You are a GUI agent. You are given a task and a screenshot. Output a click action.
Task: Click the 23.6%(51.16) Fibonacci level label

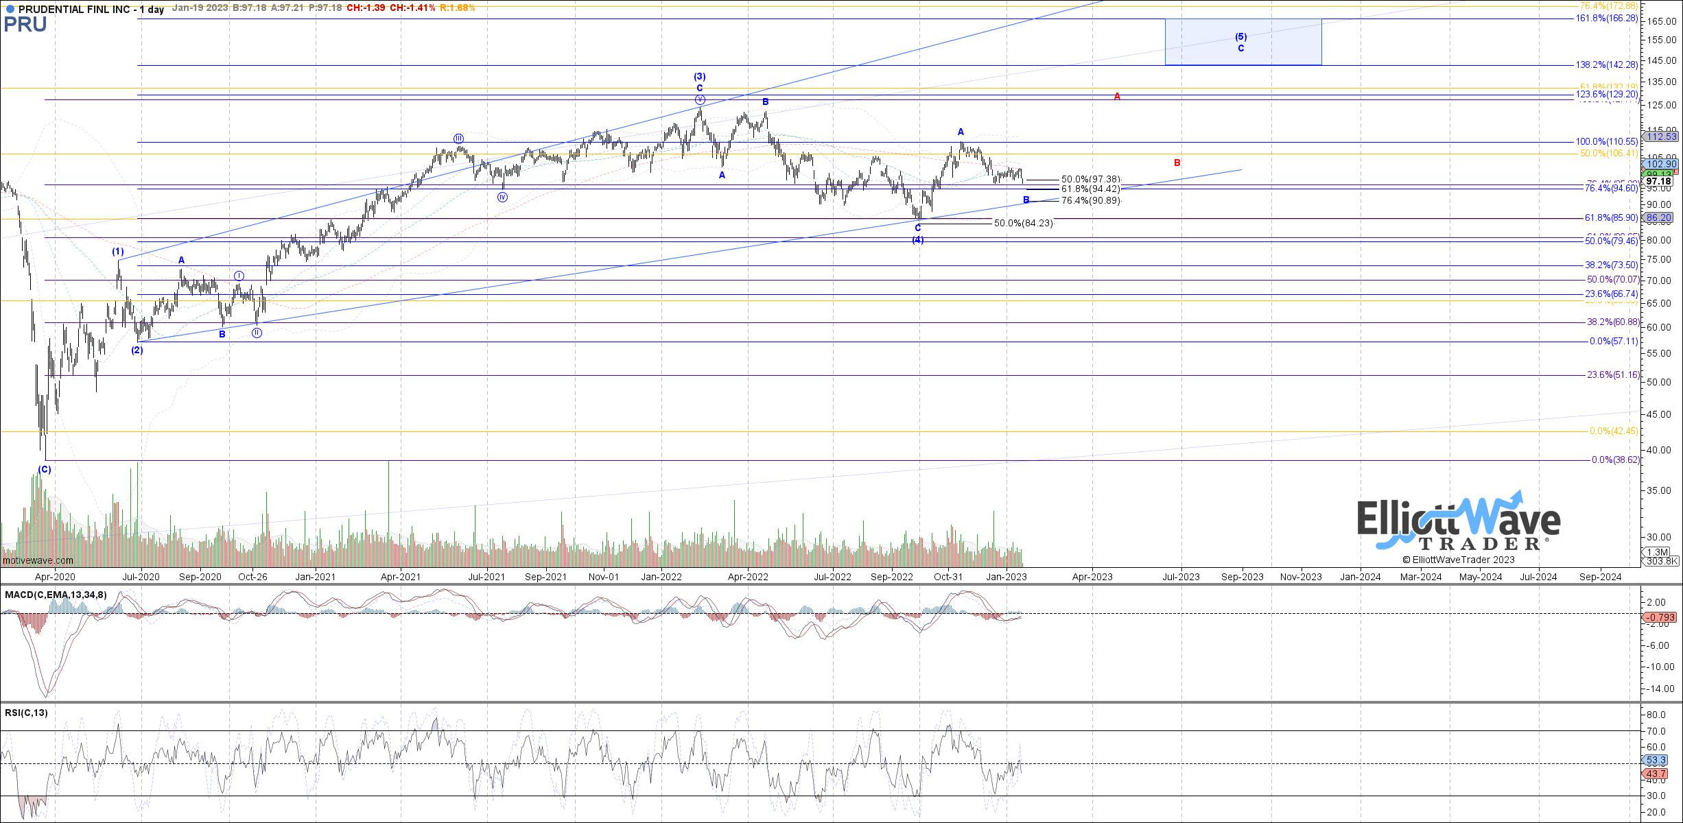1612,375
